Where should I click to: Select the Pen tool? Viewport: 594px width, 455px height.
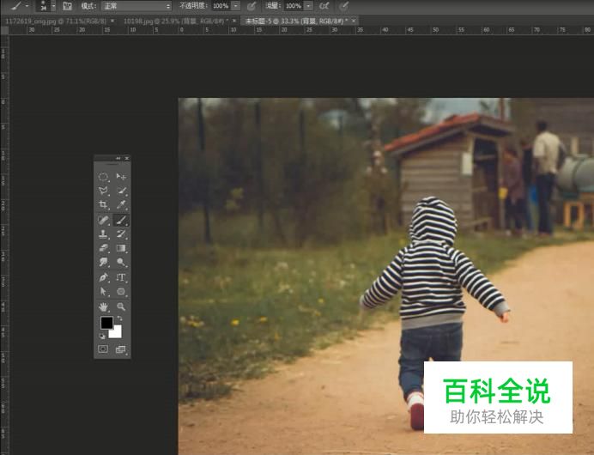tap(103, 277)
